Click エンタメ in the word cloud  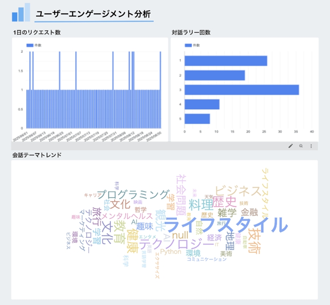(147, 237)
